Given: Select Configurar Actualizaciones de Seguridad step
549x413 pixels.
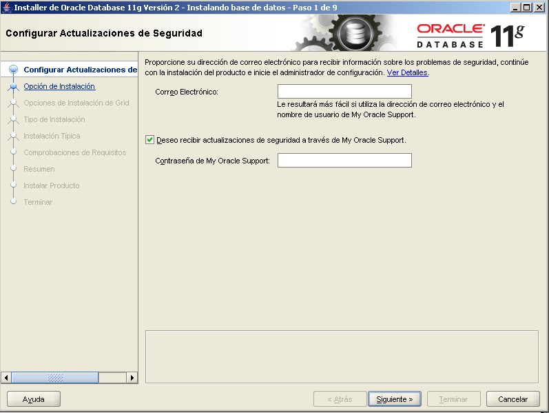Looking at the screenshot, I should pos(80,70).
